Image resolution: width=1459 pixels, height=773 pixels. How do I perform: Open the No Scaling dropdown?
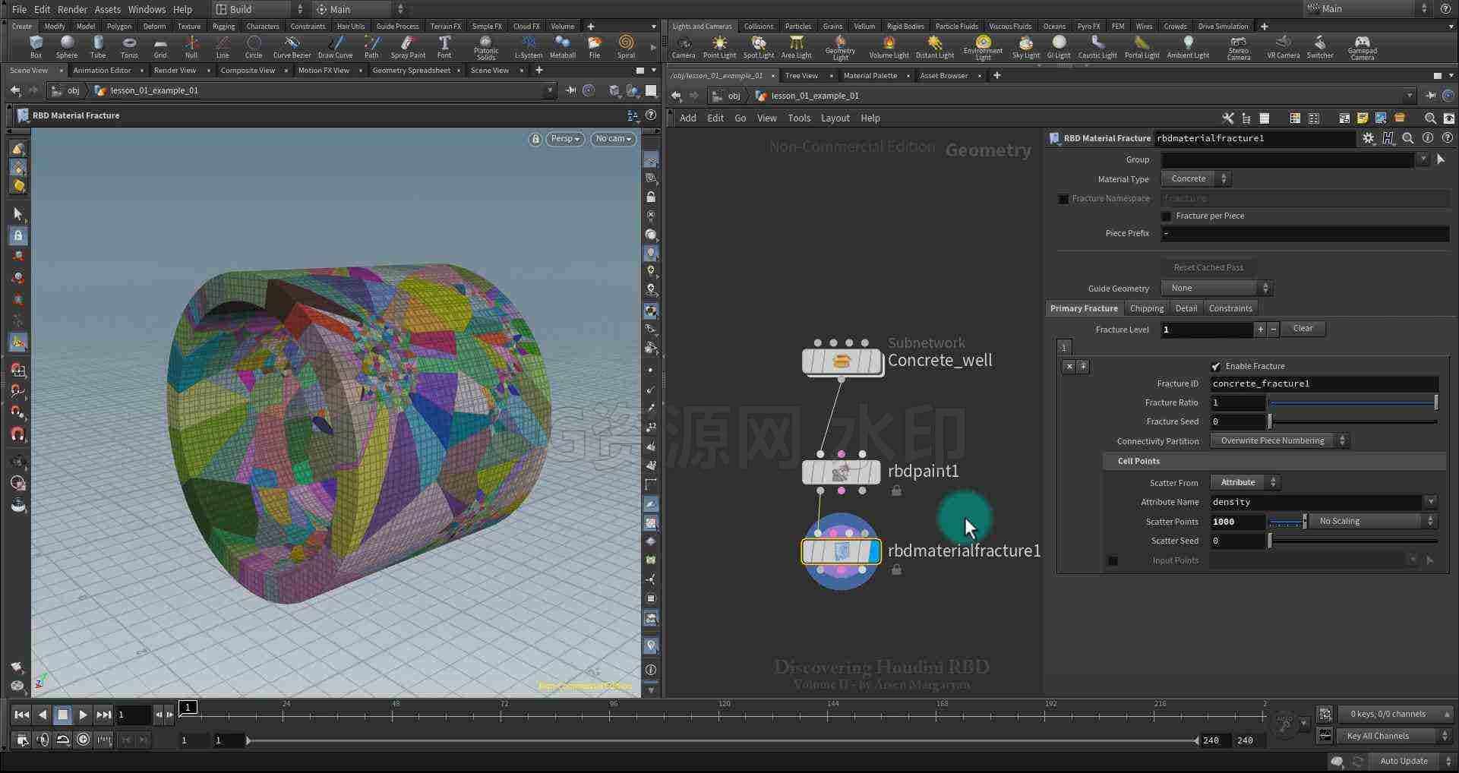coord(1373,522)
